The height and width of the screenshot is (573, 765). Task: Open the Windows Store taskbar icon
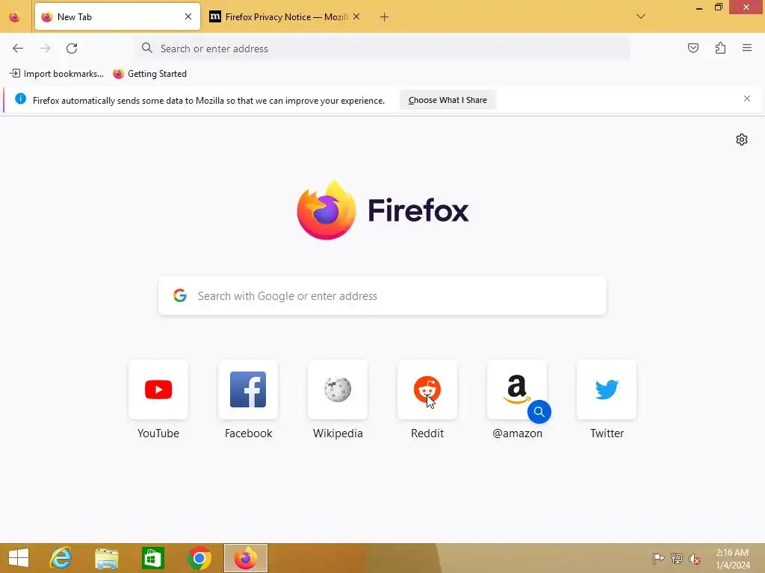click(x=152, y=558)
